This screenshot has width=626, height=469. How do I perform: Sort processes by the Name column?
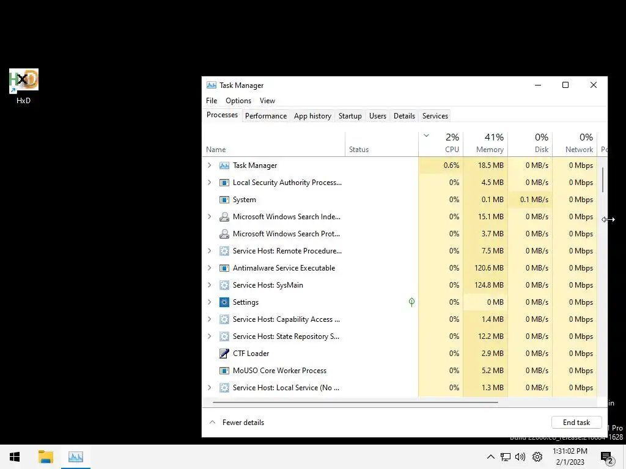coord(274,144)
